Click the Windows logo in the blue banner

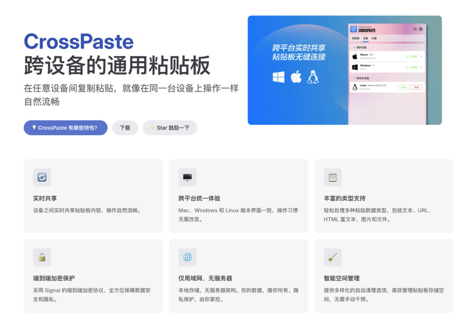click(x=278, y=77)
